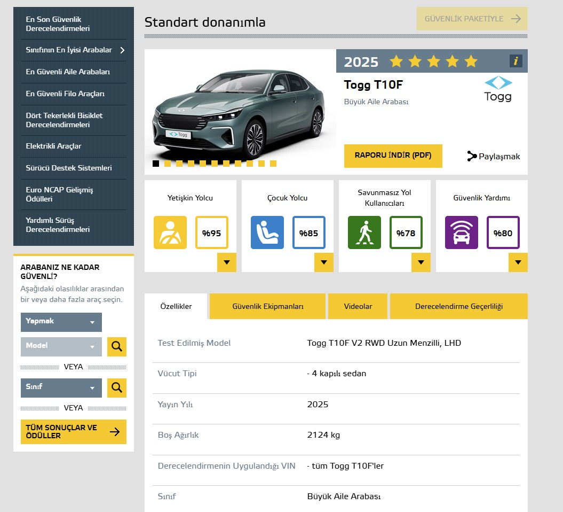The image size is (563, 512).
Task: Click the Standart donanımla heading
Action: pos(205,22)
